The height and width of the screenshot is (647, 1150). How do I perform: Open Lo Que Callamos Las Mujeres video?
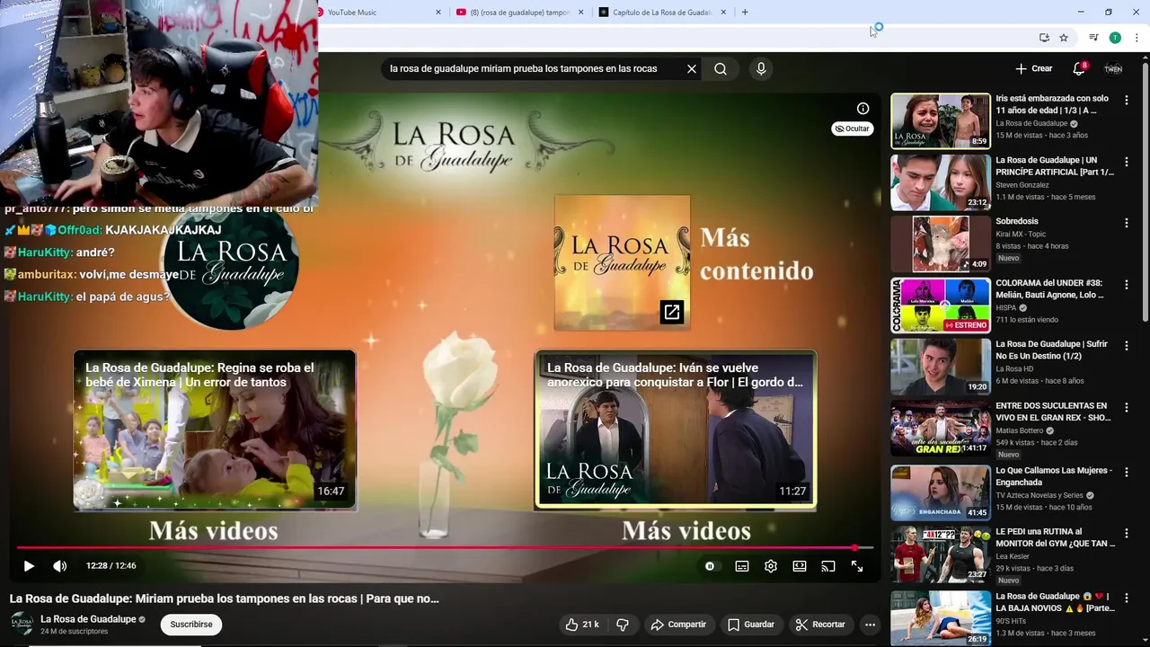[x=941, y=492]
